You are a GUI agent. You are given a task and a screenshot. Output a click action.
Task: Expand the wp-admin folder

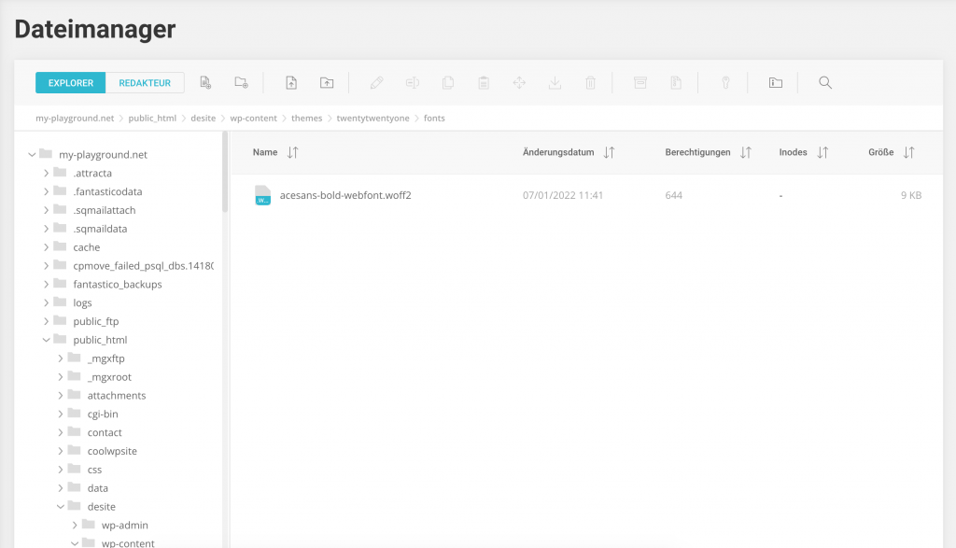[x=75, y=526]
